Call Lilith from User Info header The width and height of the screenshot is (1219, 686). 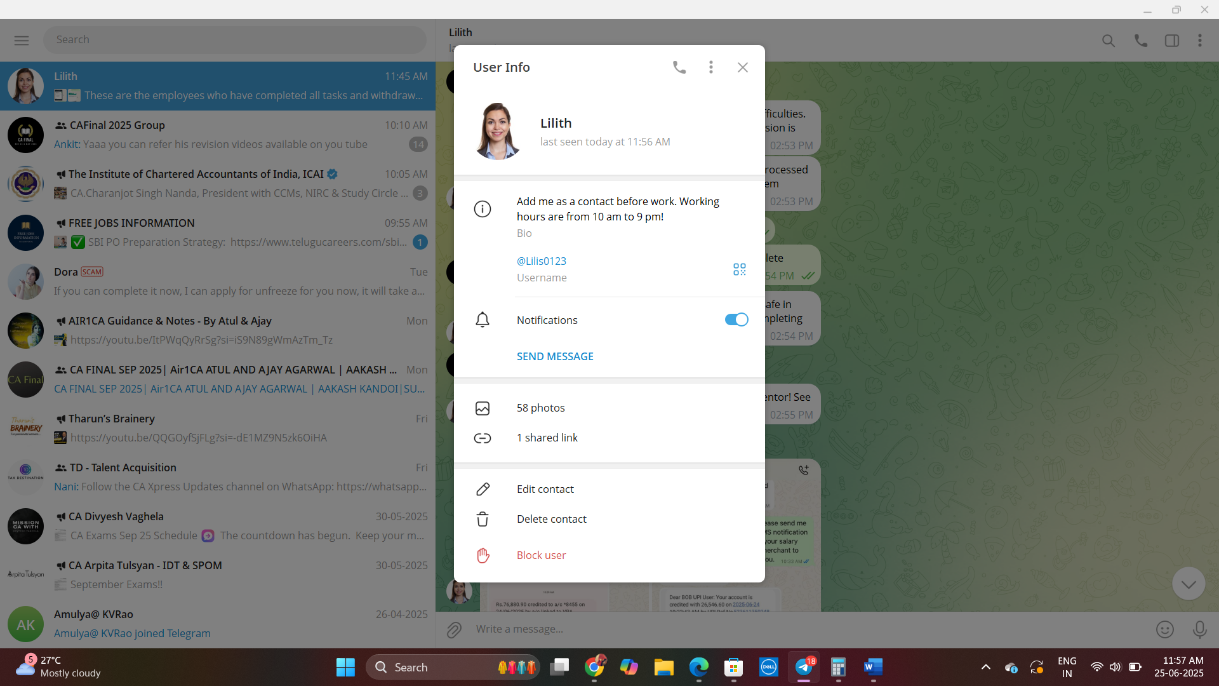coord(679,67)
